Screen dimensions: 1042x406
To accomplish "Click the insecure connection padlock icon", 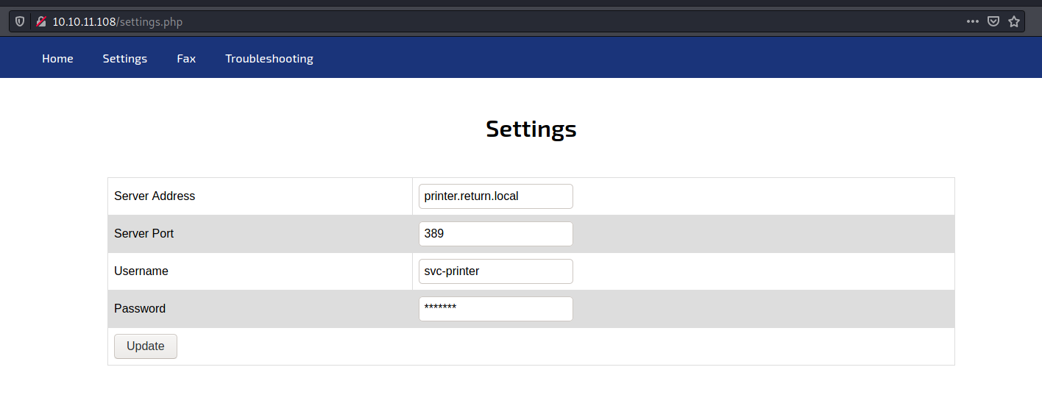I will (41, 21).
